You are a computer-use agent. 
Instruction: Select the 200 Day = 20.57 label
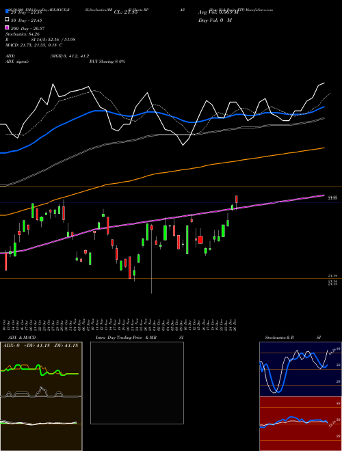27,28
